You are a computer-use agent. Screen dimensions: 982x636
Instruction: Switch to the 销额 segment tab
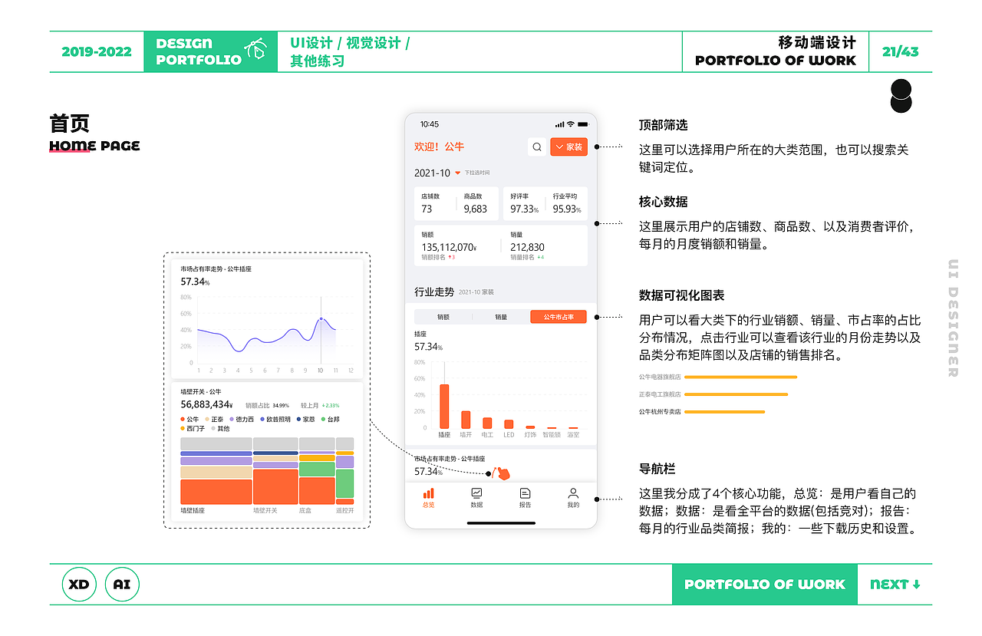[443, 317]
